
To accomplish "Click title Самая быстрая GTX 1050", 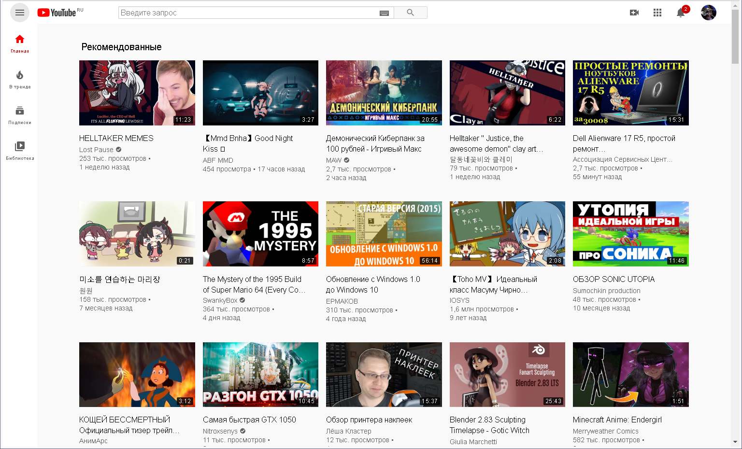I will tap(249, 420).
